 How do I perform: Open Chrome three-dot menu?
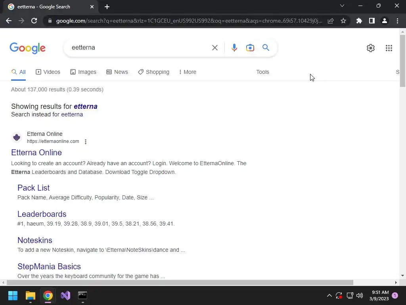(x=397, y=21)
